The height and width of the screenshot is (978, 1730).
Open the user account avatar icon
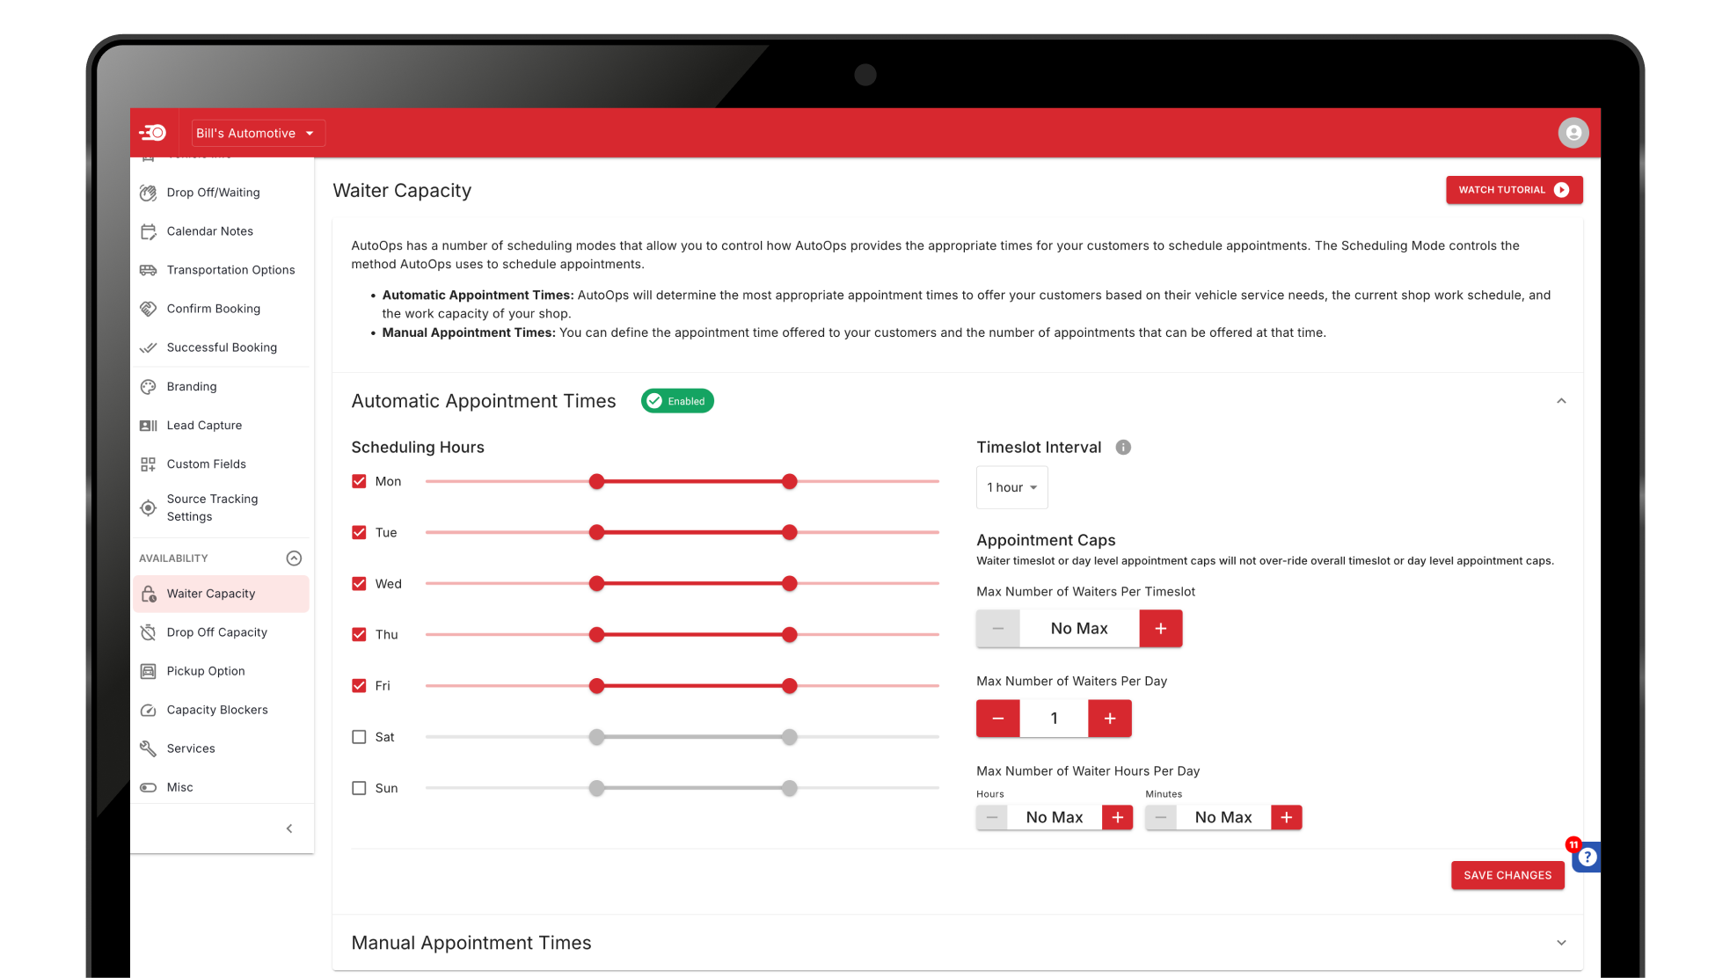coord(1573,133)
